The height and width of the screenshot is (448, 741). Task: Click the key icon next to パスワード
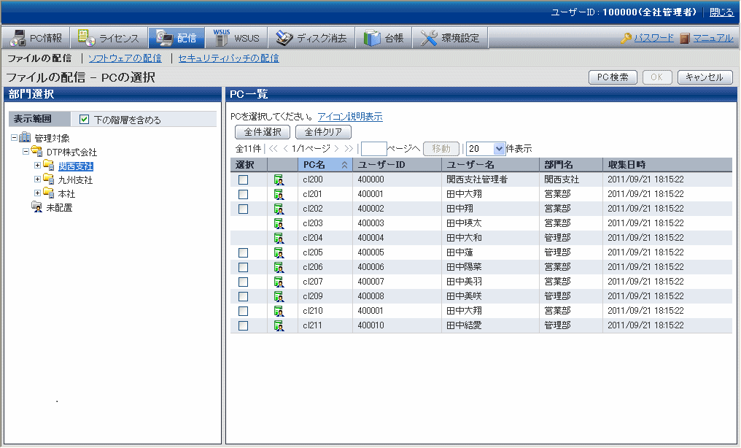[626, 38]
